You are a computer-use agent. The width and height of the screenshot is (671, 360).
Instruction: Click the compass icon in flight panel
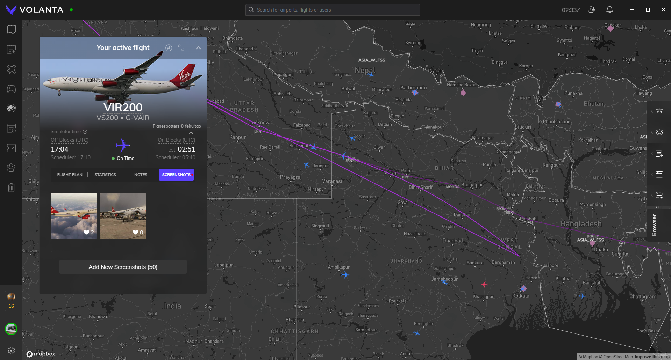(x=169, y=48)
